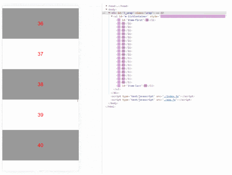Click gray list item 38 on the page

coord(40,84)
